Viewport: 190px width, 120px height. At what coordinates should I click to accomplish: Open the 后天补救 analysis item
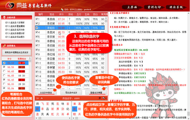[15, 30]
